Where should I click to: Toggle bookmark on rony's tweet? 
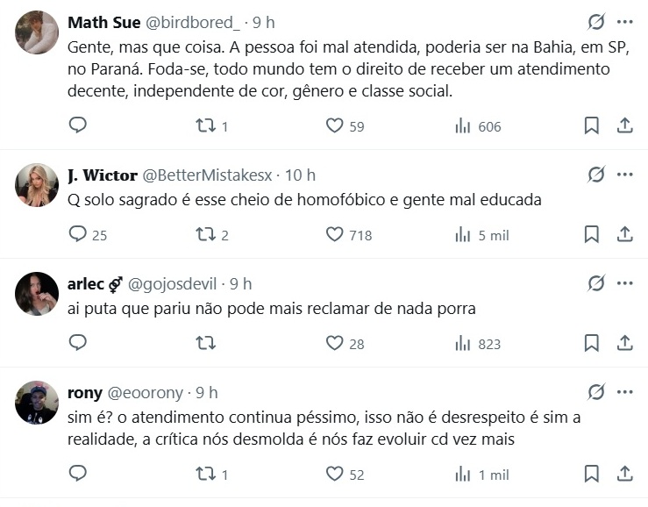[x=592, y=474]
